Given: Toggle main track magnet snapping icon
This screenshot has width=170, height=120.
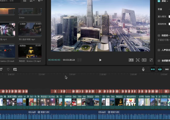Looking at the screenshot, I should (153, 69).
